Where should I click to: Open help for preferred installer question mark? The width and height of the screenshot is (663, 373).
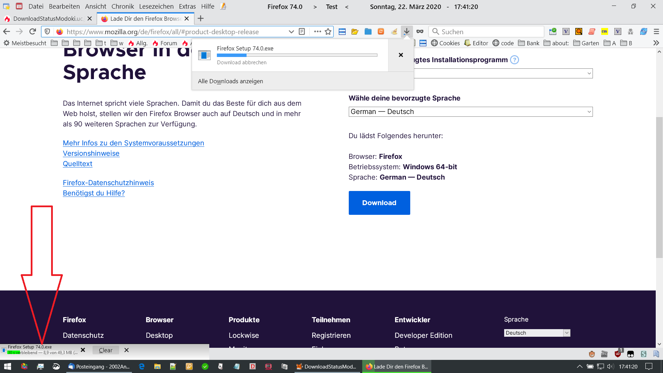(x=514, y=60)
